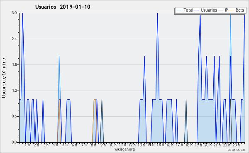The width and height of the screenshot is (249, 153).
Task: Click the '9 h' x-axis label
Action: click(x=103, y=145)
